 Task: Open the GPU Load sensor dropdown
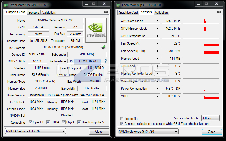coord(157,66)
